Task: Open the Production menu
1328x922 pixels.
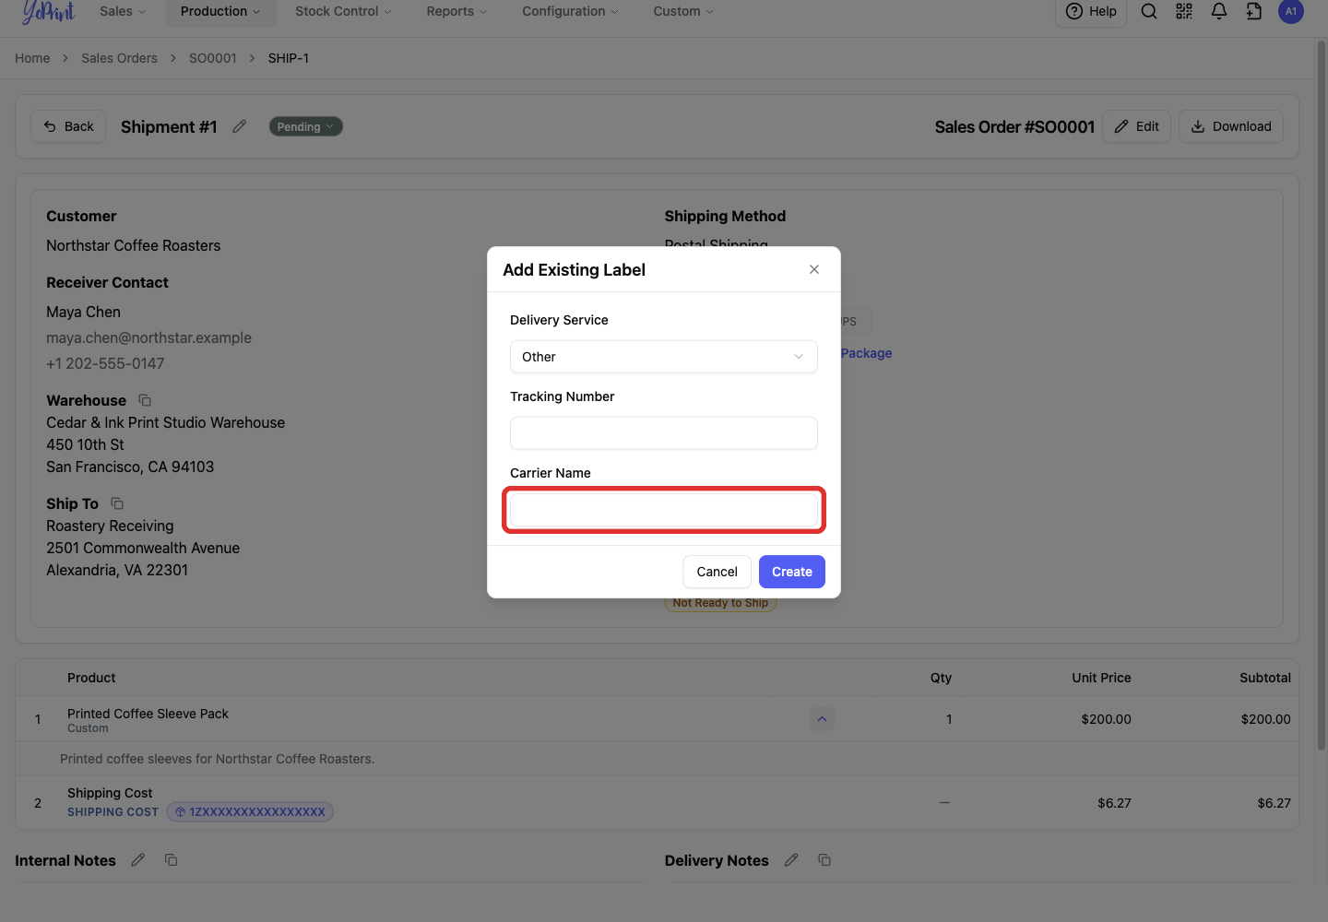Action: click(220, 11)
